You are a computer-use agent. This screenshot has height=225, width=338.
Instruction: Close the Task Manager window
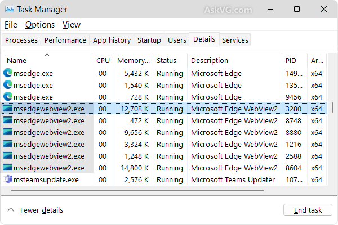[324, 9]
